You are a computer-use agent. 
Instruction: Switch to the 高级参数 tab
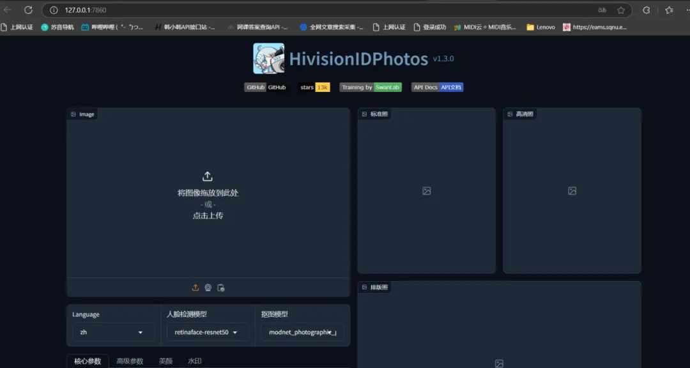(x=130, y=362)
